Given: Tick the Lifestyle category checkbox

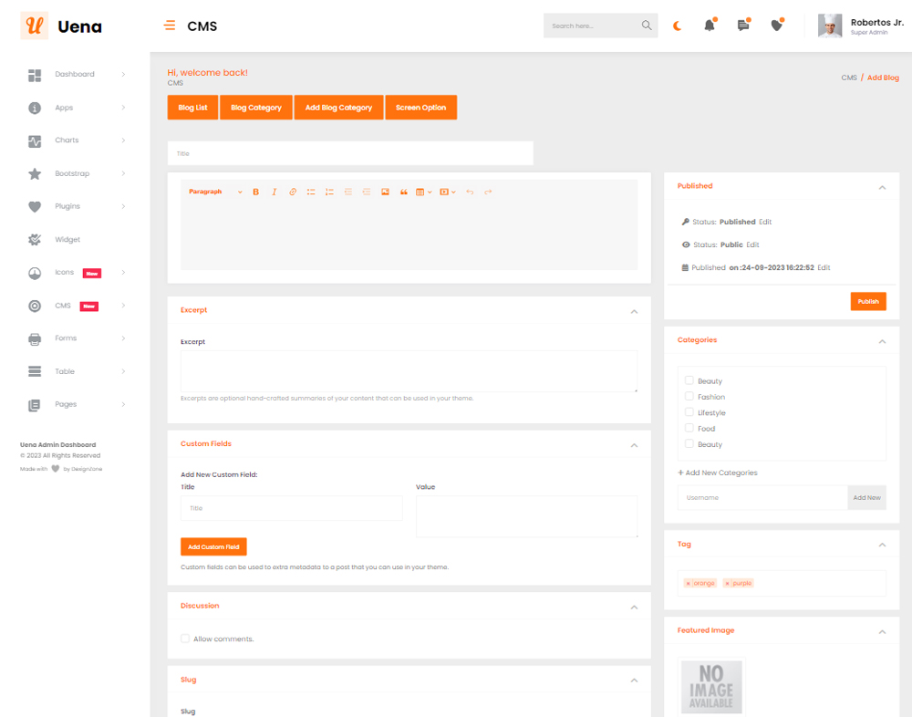Looking at the screenshot, I should click(x=689, y=412).
